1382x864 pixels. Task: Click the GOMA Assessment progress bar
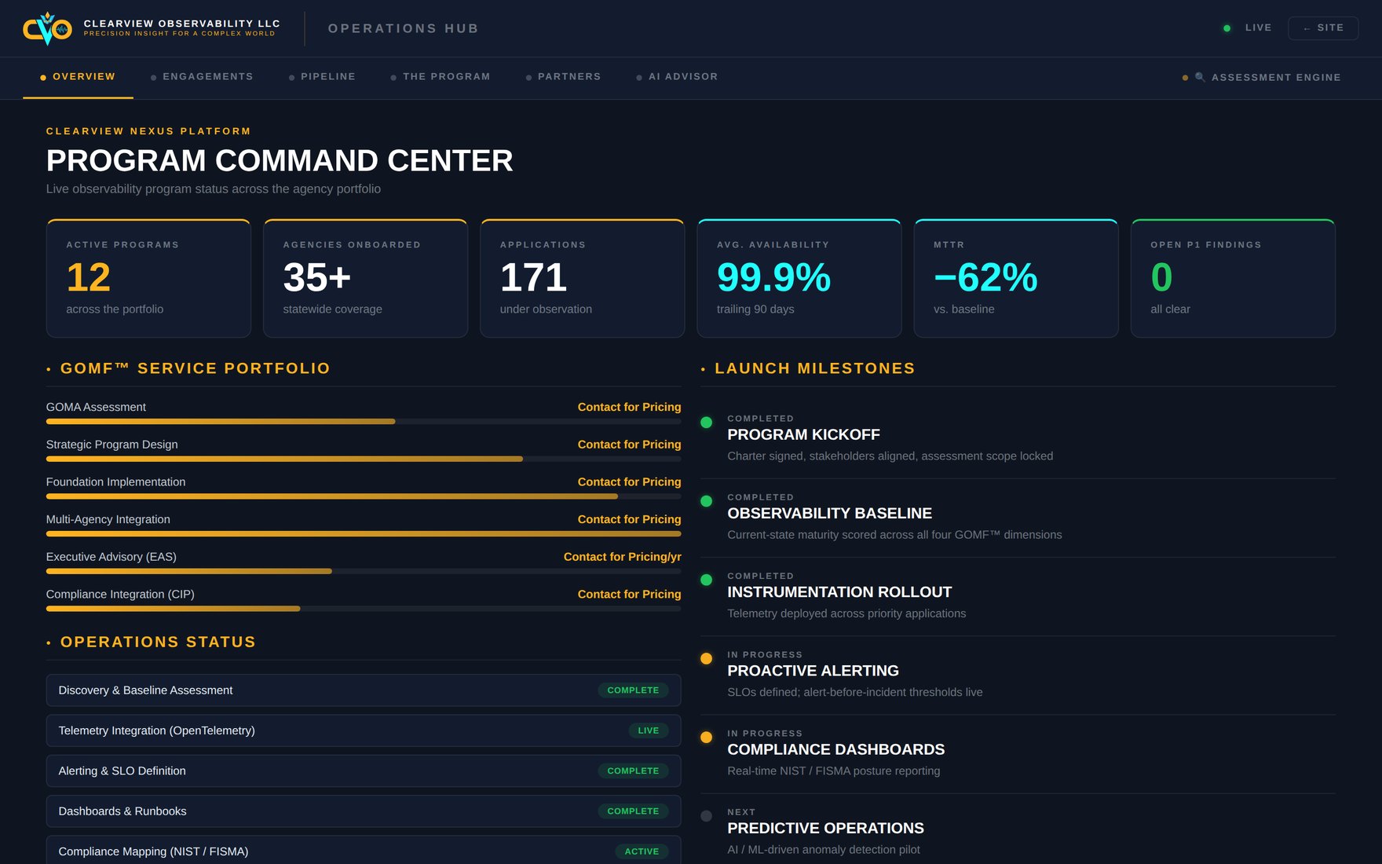pos(364,422)
